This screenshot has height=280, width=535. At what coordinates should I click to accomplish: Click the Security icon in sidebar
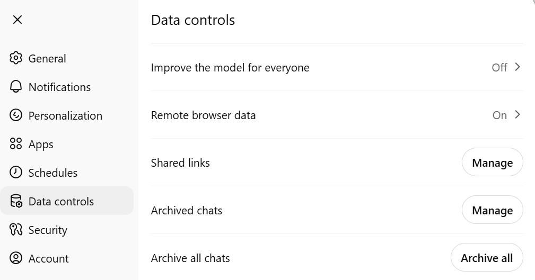tap(16, 230)
